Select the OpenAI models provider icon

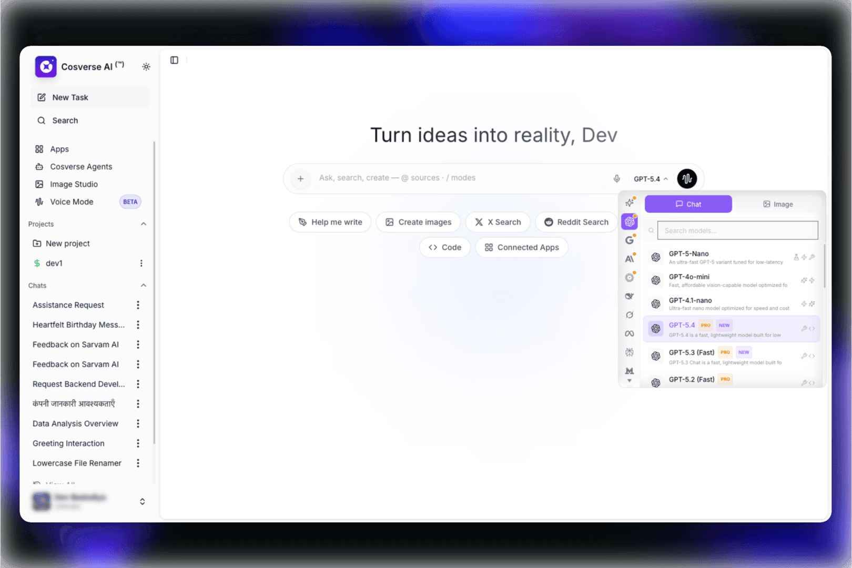tap(630, 221)
